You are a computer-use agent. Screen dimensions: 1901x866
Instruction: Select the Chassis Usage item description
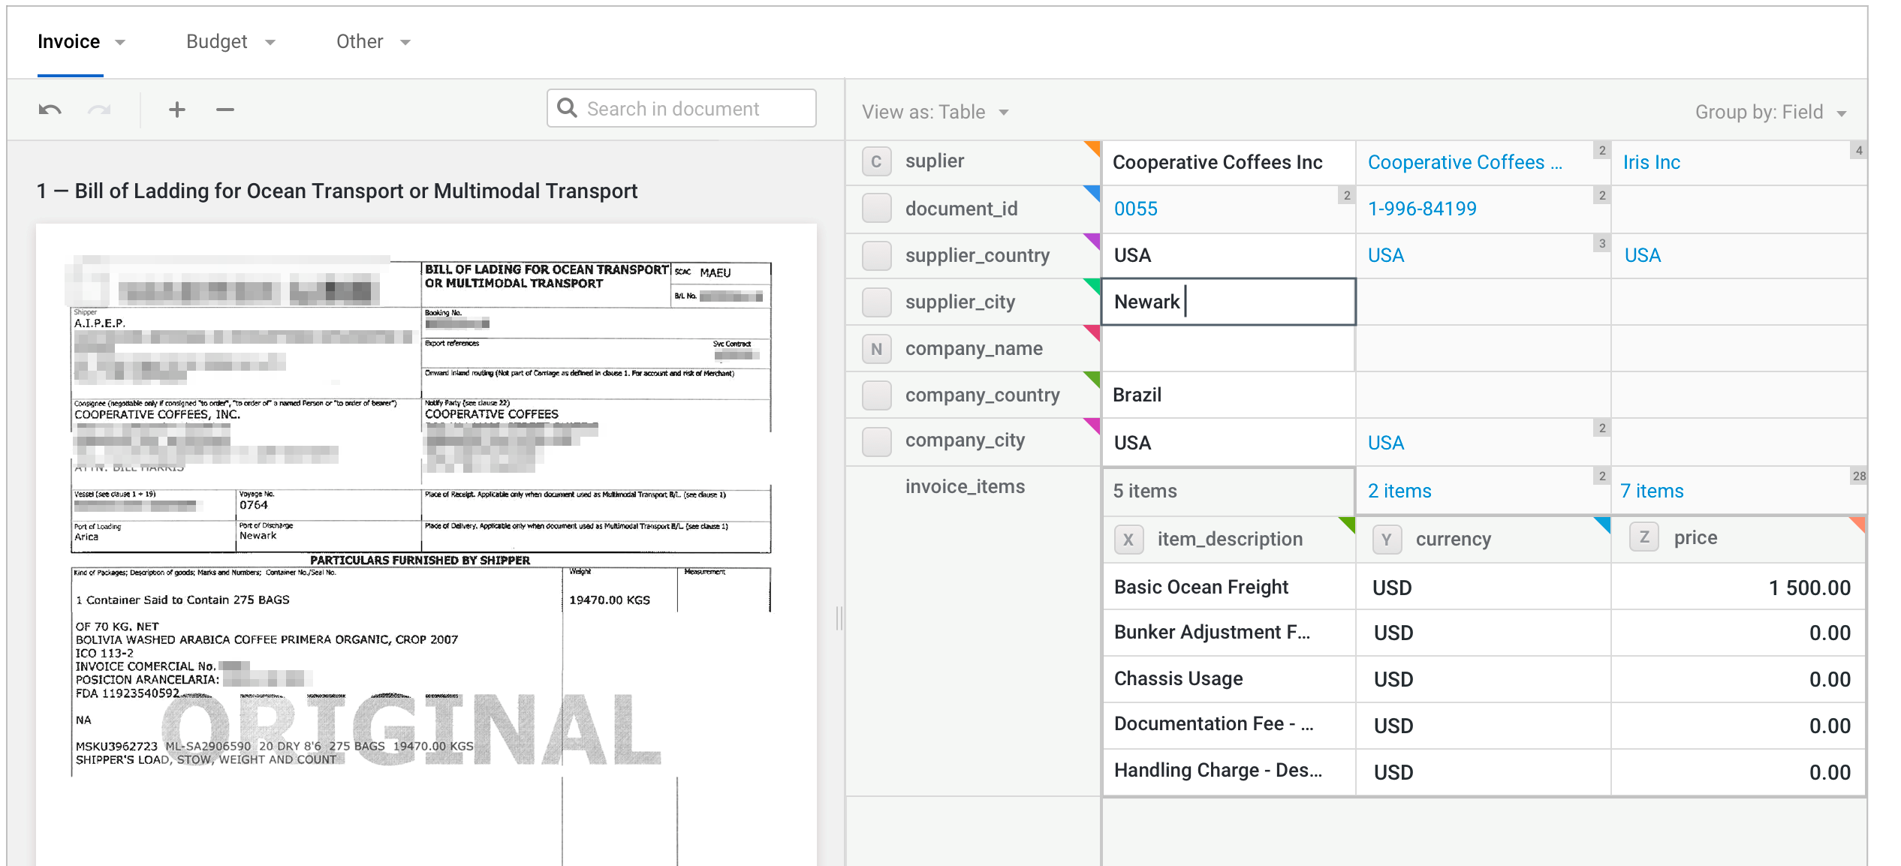(1228, 679)
